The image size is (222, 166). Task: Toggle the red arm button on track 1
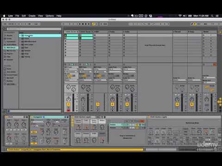pos(68,110)
